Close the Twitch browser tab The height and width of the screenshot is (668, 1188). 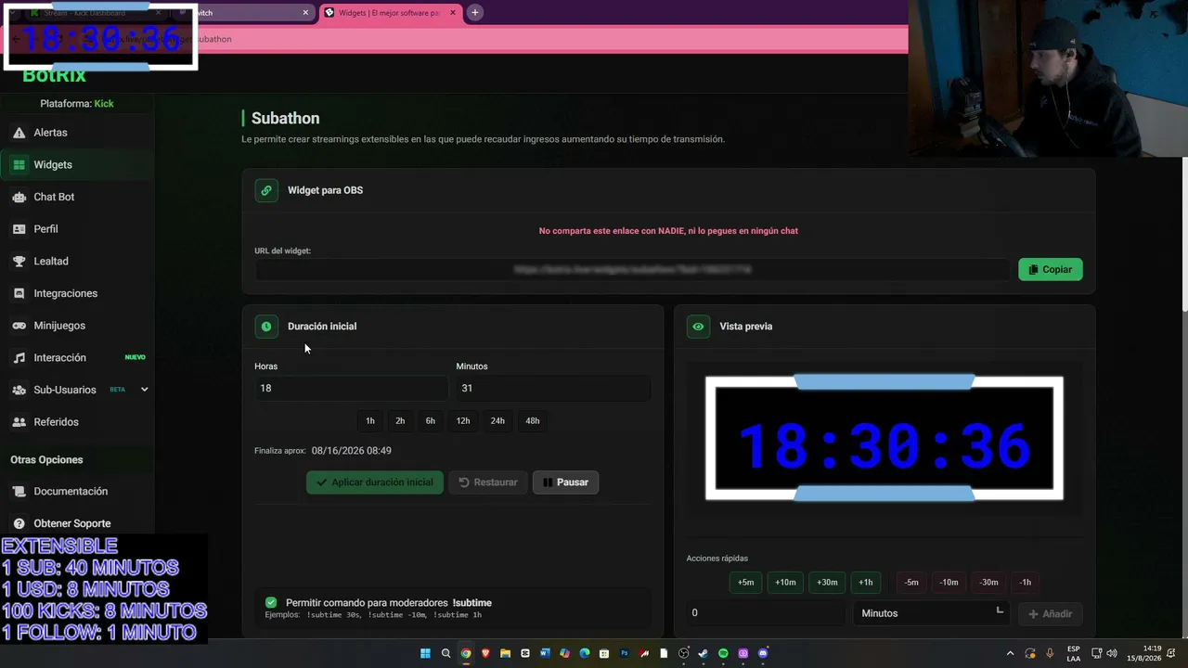pyautogui.click(x=305, y=13)
